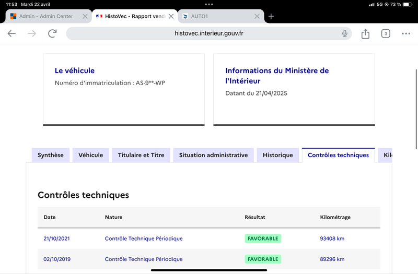Click the page vertical scrollbar
This screenshot has height=274, width=418.
pos(416,109)
